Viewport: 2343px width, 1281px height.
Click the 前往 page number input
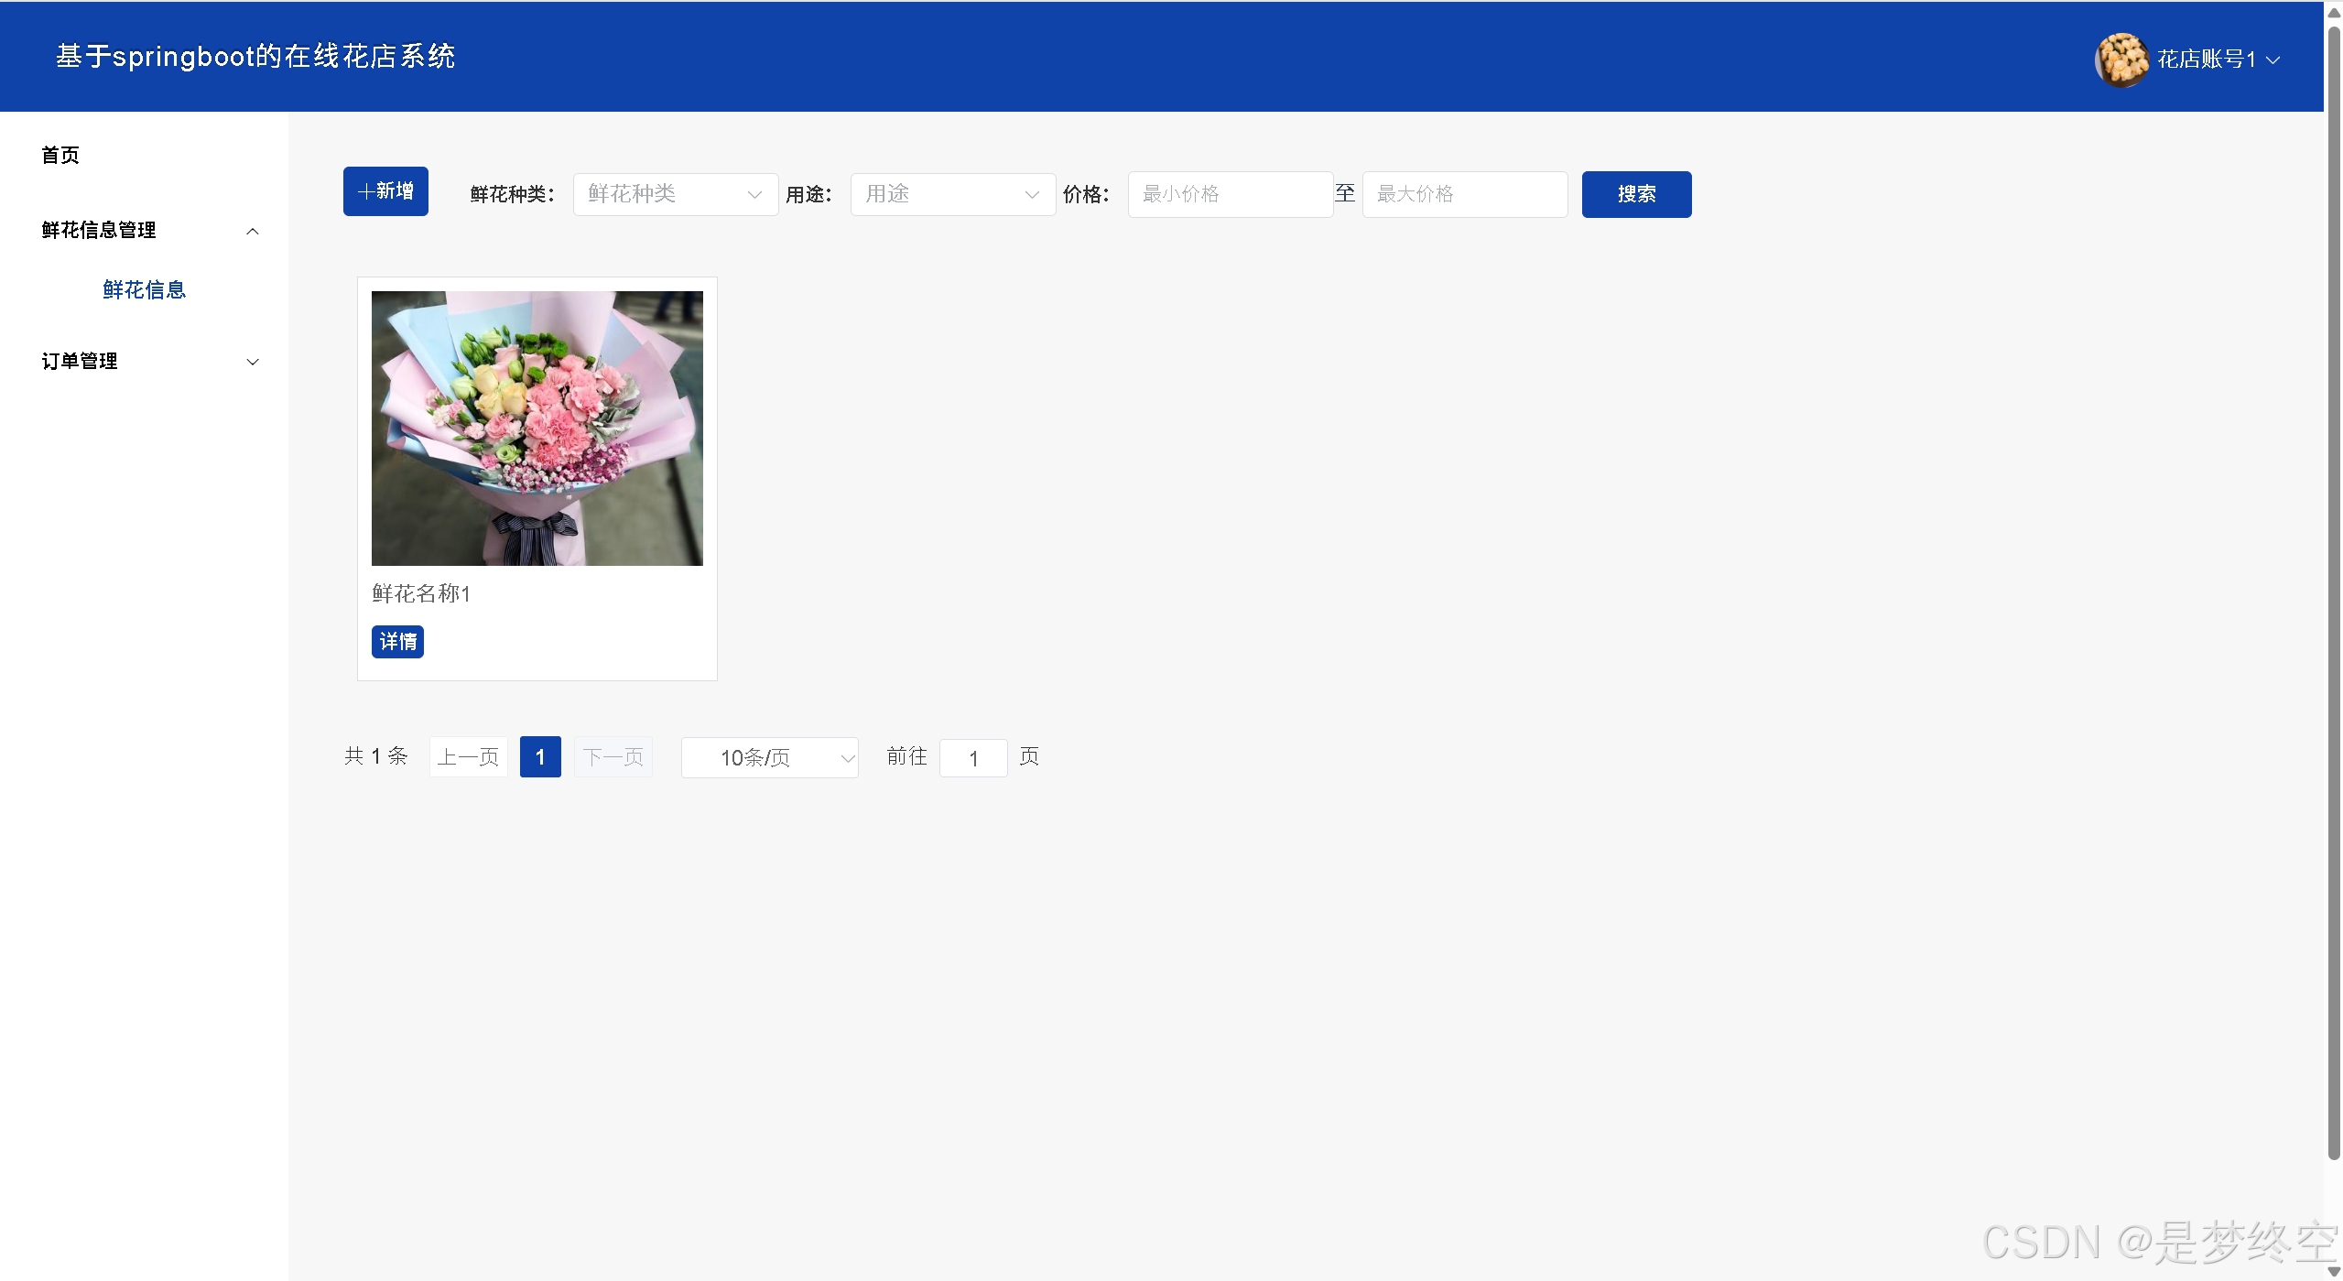(972, 758)
